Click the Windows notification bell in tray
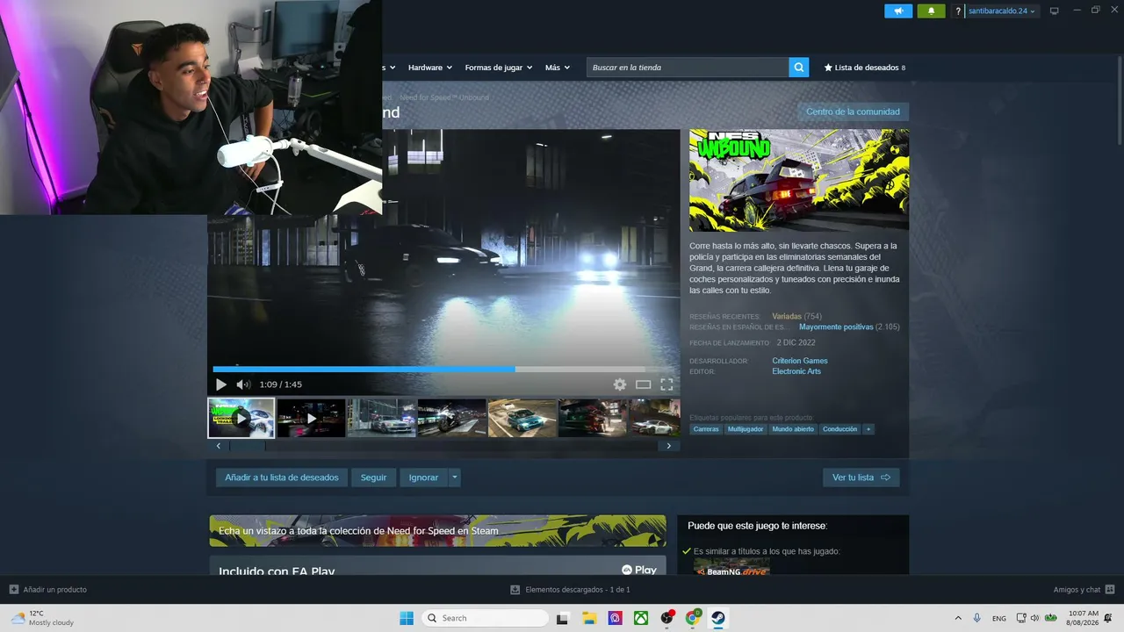 coord(1108,618)
